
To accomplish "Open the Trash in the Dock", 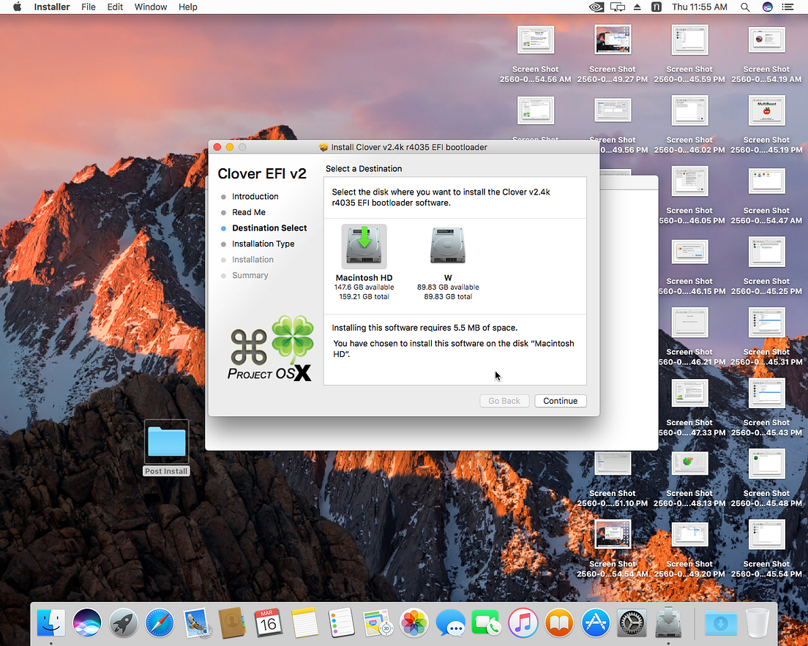I will click(x=757, y=623).
